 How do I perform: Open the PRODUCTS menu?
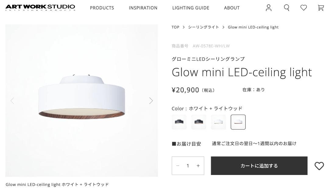[102, 8]
